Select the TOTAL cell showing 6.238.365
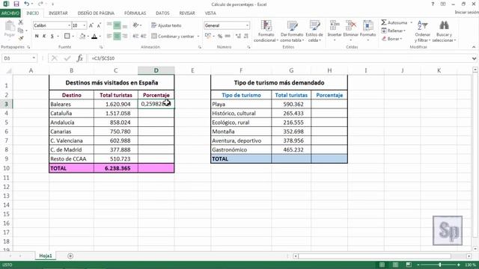Screen dimensions: 479x269 (116, 168)
